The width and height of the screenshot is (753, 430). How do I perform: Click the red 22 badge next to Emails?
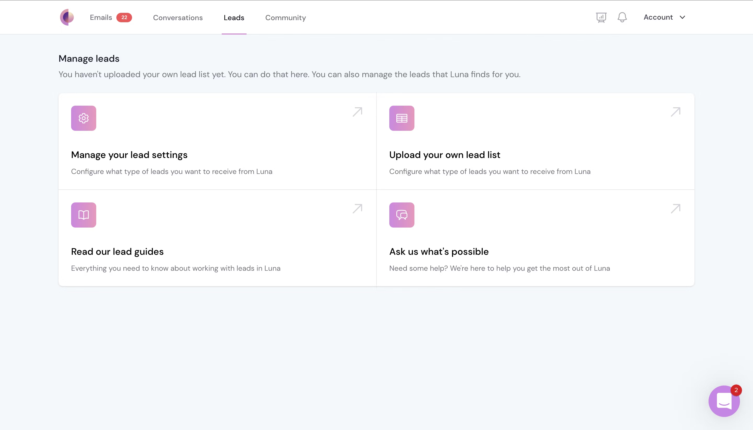click(124, 17)
